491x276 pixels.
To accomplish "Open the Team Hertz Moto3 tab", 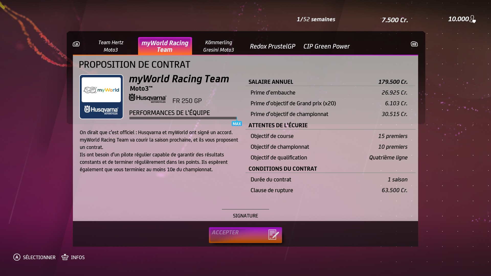I will (x=111, y=46).
